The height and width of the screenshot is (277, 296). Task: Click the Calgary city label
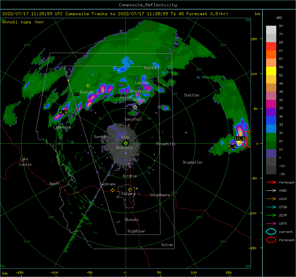(128, 194)
